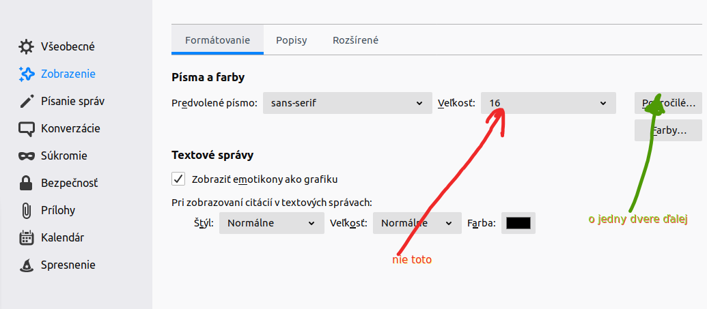
Task: Click the Pokročilé… button
Action: (668, 104)
